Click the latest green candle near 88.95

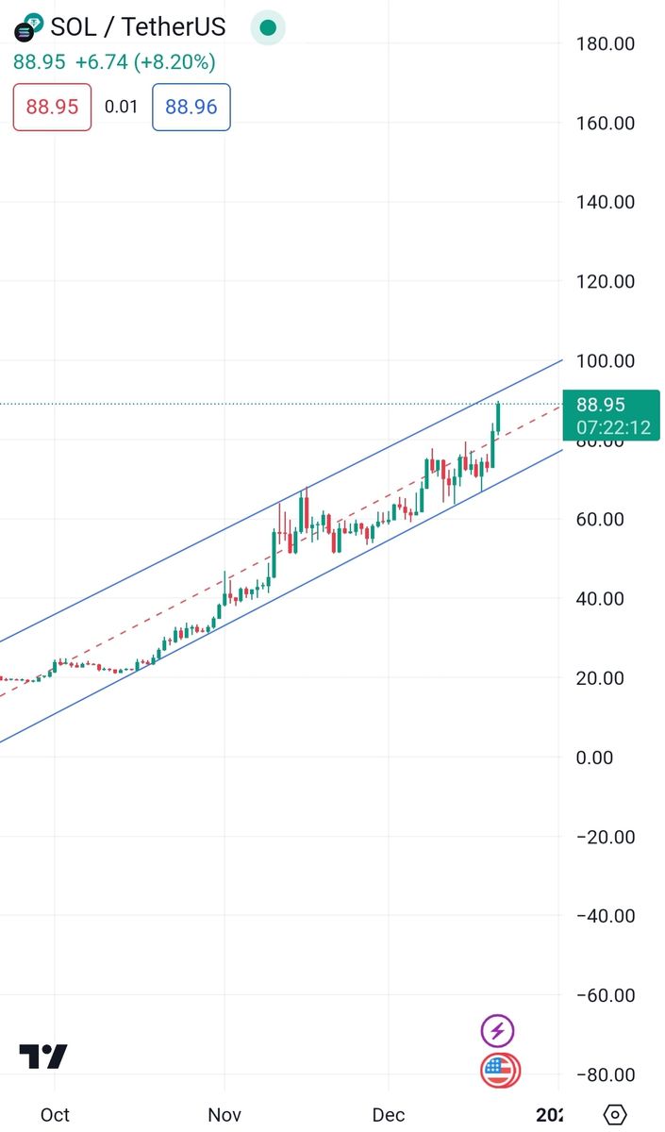499,419
